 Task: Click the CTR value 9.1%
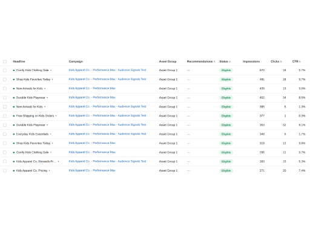302,125
